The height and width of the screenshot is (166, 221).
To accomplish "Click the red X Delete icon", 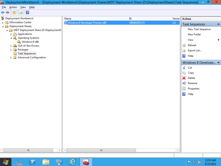I will point(184,78).
